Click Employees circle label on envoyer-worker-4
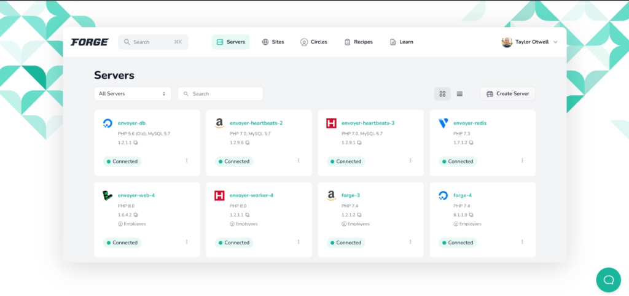This screenshot has height=296, width=629. 244,224
